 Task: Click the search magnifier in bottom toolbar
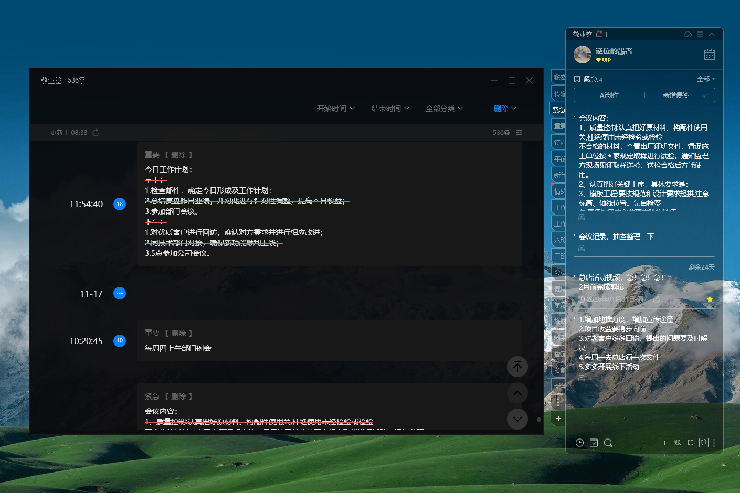click(x=608, y=443)
